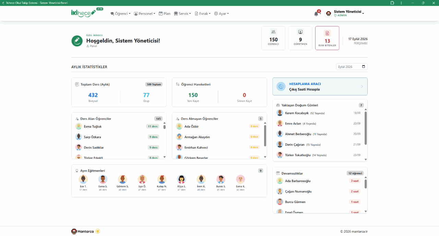Expand the Personel dropdown menu

point(144,14)
